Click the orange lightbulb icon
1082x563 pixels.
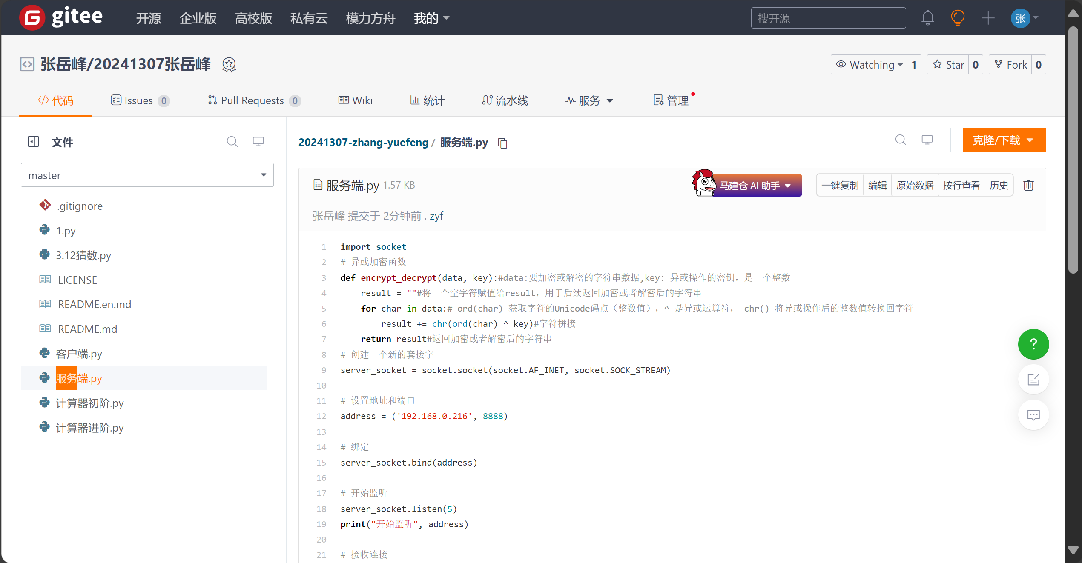957,18
